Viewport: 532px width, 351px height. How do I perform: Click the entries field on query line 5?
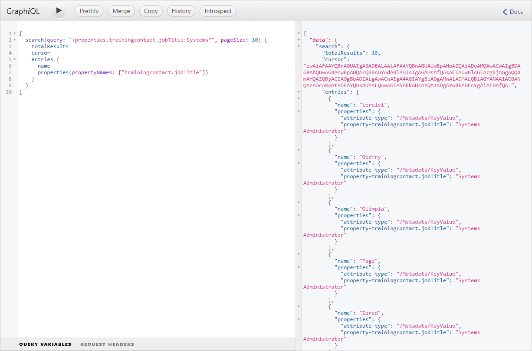42,59
